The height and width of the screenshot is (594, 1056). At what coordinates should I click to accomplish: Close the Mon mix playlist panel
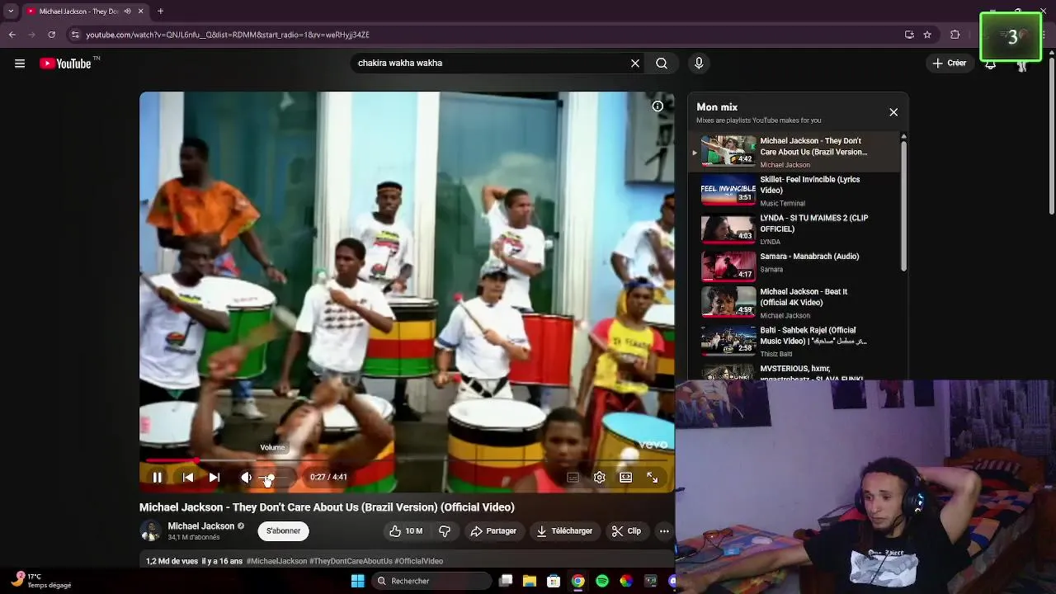click(x=893, y=112)
